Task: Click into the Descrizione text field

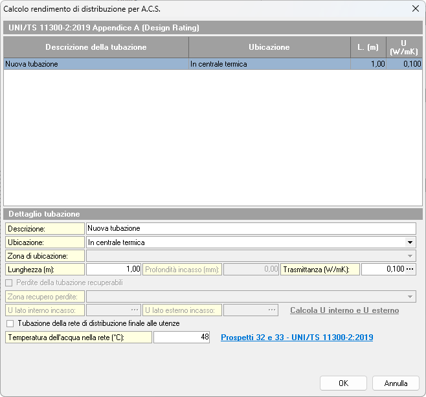Action: (x=251, y=228)
